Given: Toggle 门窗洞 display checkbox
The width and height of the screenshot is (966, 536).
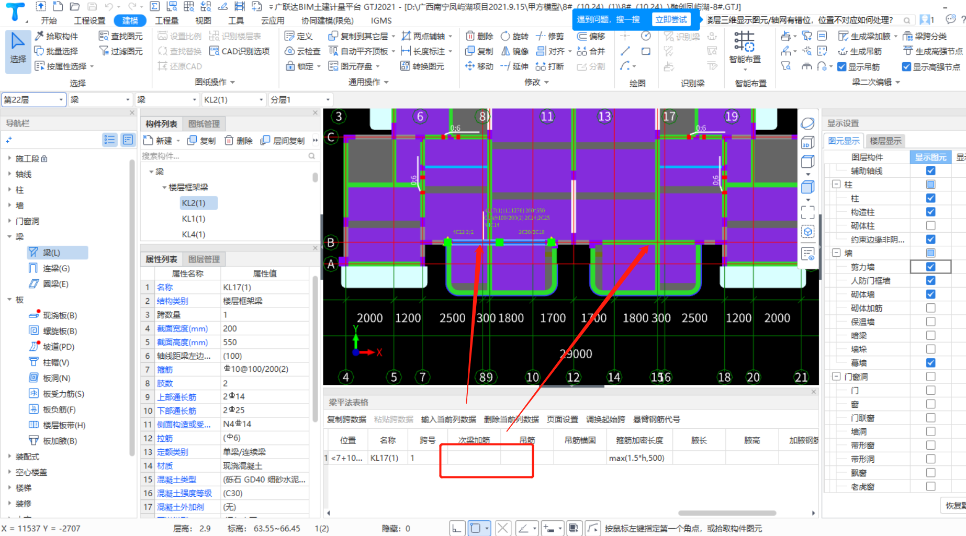Looking at the screenshot, I should point(930,377).
